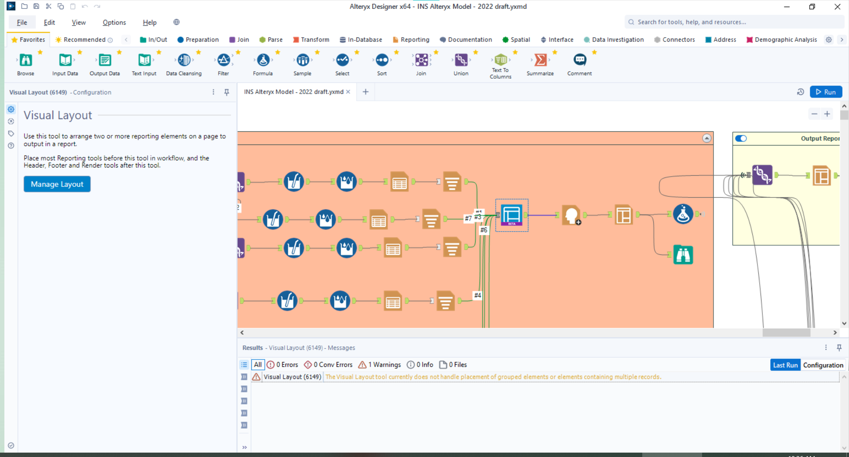The width and height of the screenshot is (849, 457).
Task: Filter results to show Warnings only
Action: 380,365
